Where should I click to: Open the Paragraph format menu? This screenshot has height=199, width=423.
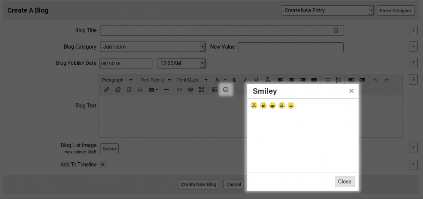pos(117,80)
